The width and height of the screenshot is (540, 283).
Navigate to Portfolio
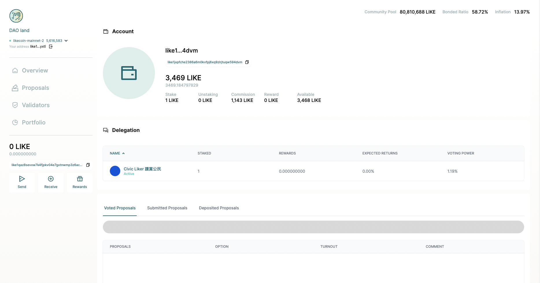34,122
